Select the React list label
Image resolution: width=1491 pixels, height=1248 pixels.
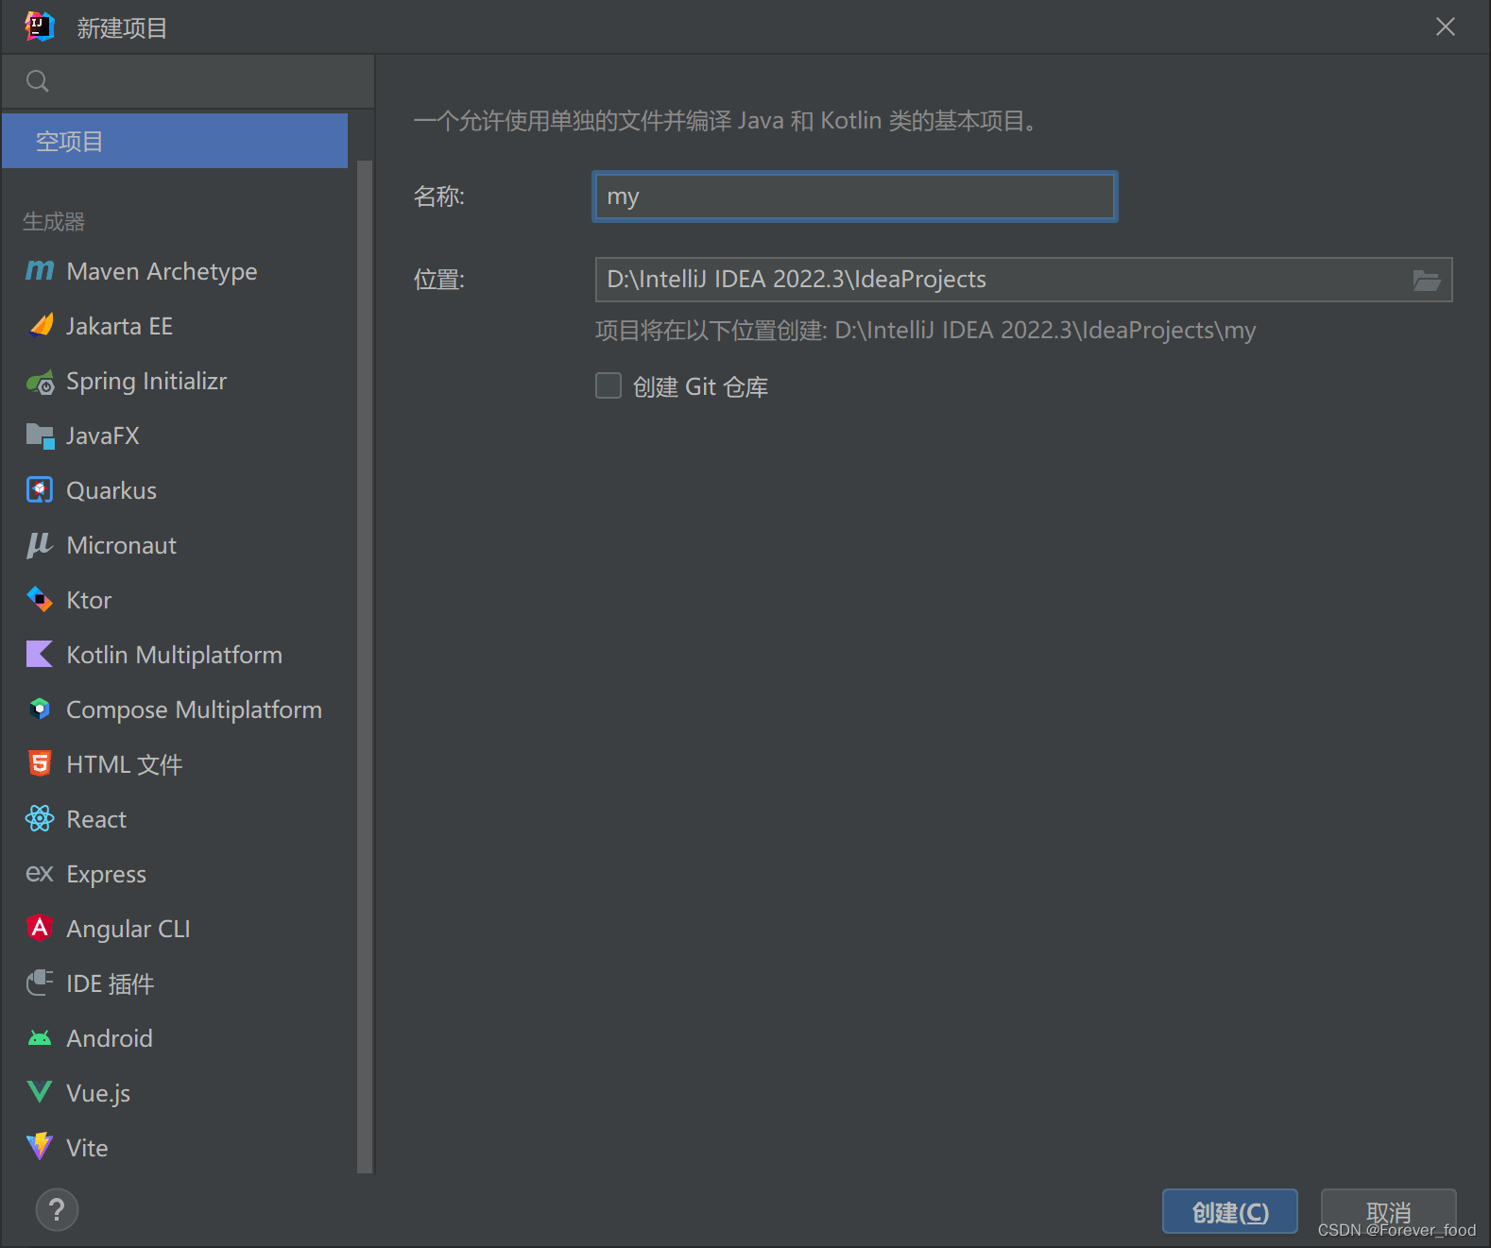pyautogui.click(x=96, y=819)
